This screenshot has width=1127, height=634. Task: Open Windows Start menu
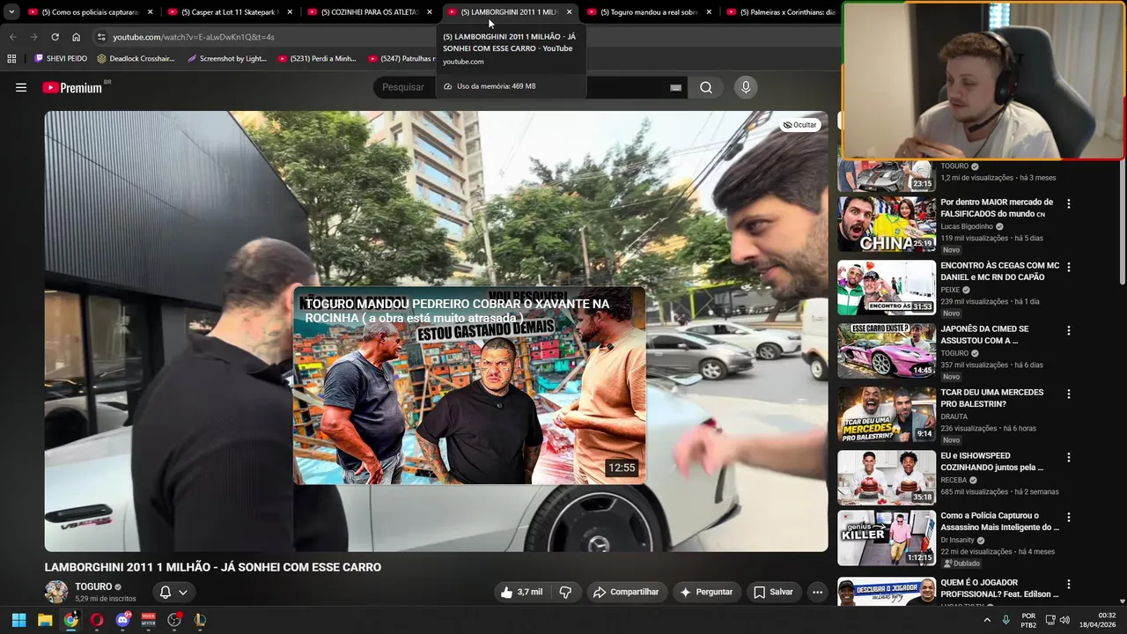18,620
